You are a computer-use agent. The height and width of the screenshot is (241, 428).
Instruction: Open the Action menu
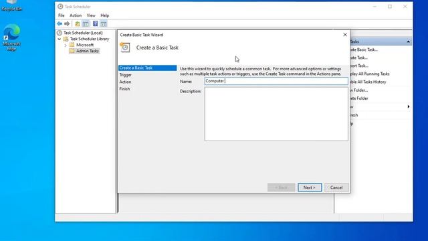pyautogui.click(x=76, y=15)
